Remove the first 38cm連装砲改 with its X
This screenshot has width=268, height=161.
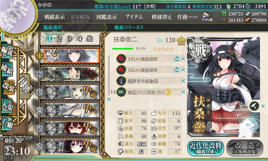coord(183,59)
